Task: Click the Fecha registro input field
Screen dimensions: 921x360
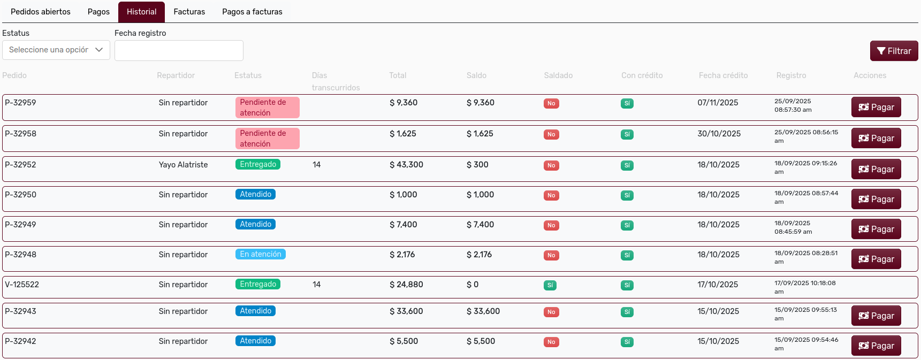Action: click(x=179, y=50)
